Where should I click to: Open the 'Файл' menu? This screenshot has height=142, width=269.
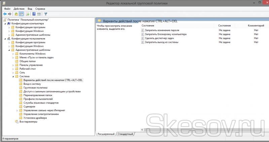tap(7, 8)
